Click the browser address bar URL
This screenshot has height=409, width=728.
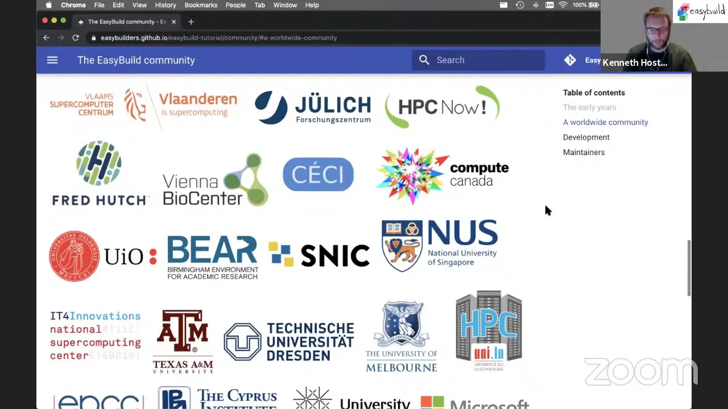click(x=219, y=38)
